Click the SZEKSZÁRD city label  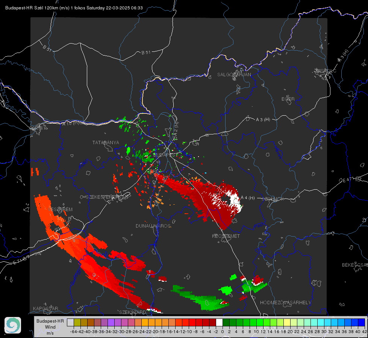[x=133, y=312]
